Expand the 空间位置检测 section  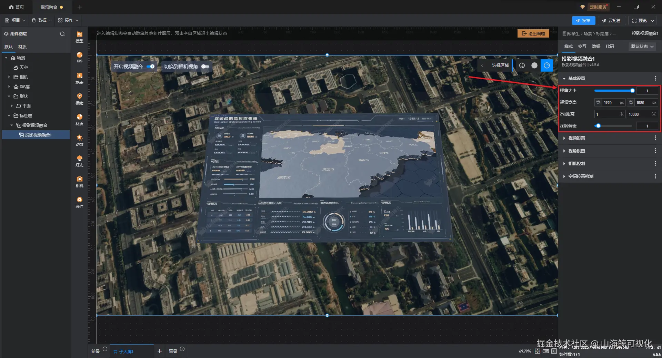click(x=564, y=176)
